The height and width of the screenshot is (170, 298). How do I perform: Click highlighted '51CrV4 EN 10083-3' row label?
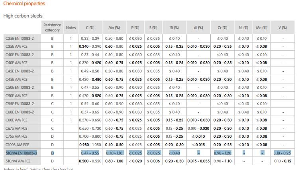pos(21,153)
